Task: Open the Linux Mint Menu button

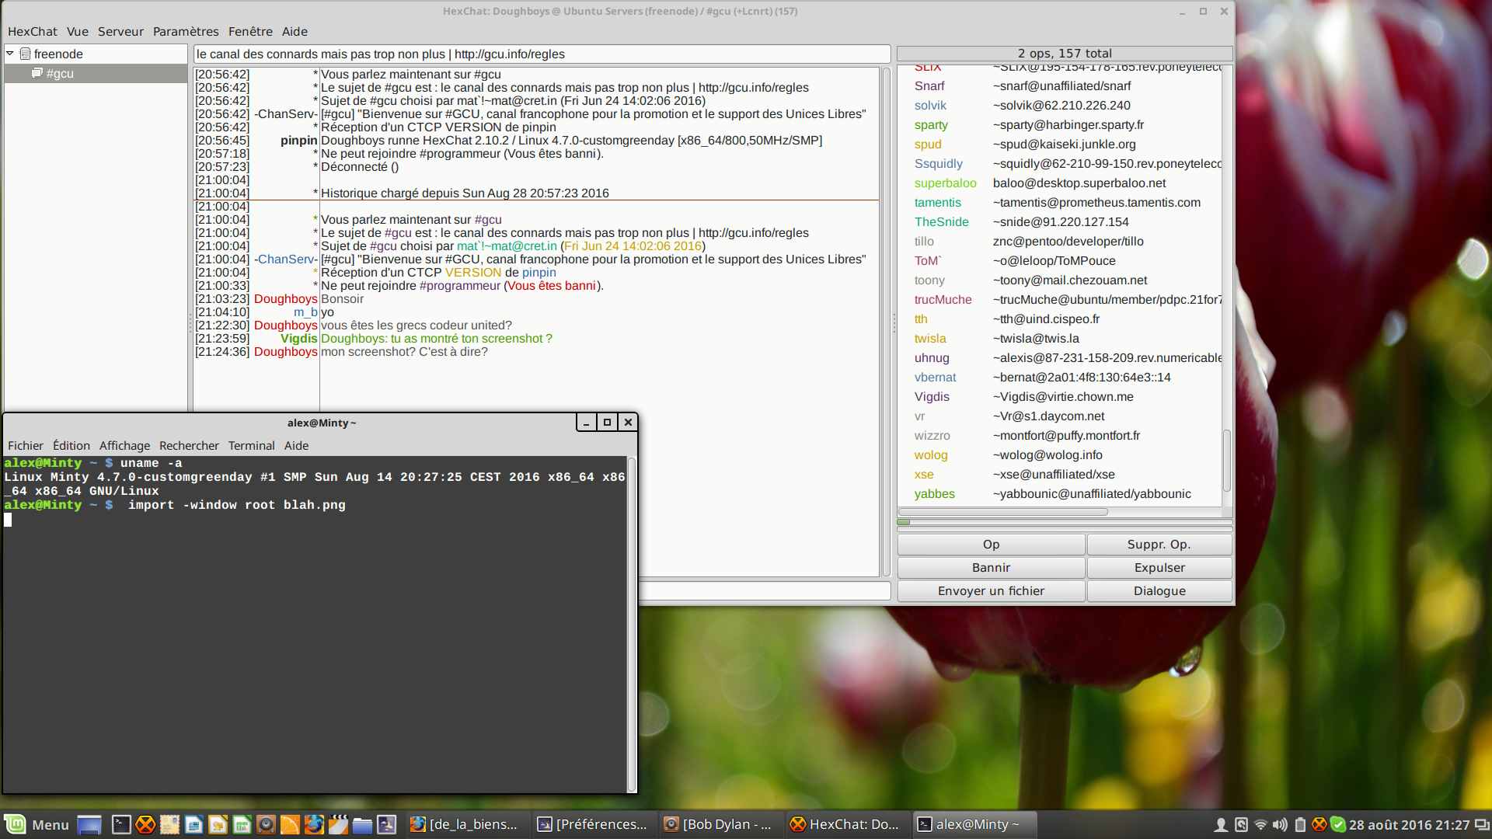Action: (x=37, y=824)
